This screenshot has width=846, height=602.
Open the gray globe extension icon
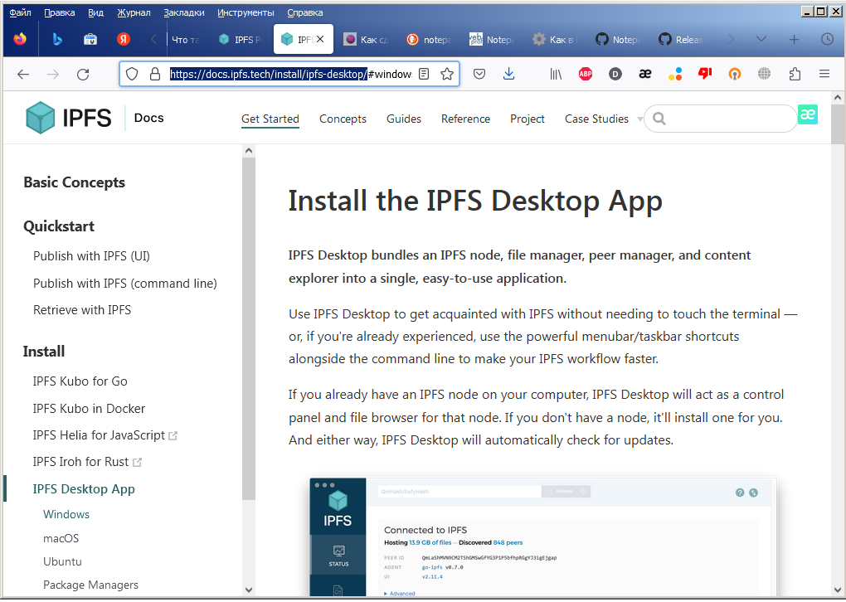click(x=764, y=74)
